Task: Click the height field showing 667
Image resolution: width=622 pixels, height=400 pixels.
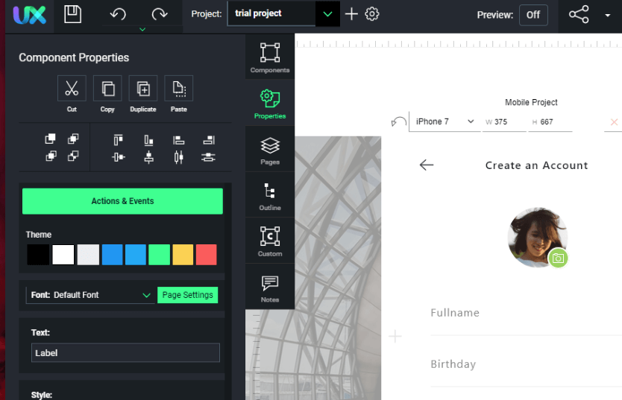Action: tap(550, 122)
